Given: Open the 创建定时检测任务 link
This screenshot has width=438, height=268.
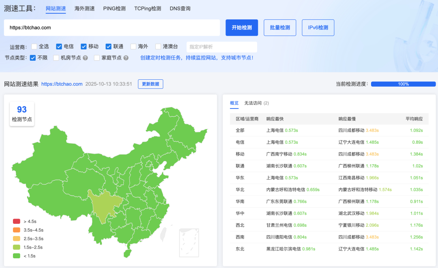Looking at the screenshot, I should point(197,58).
